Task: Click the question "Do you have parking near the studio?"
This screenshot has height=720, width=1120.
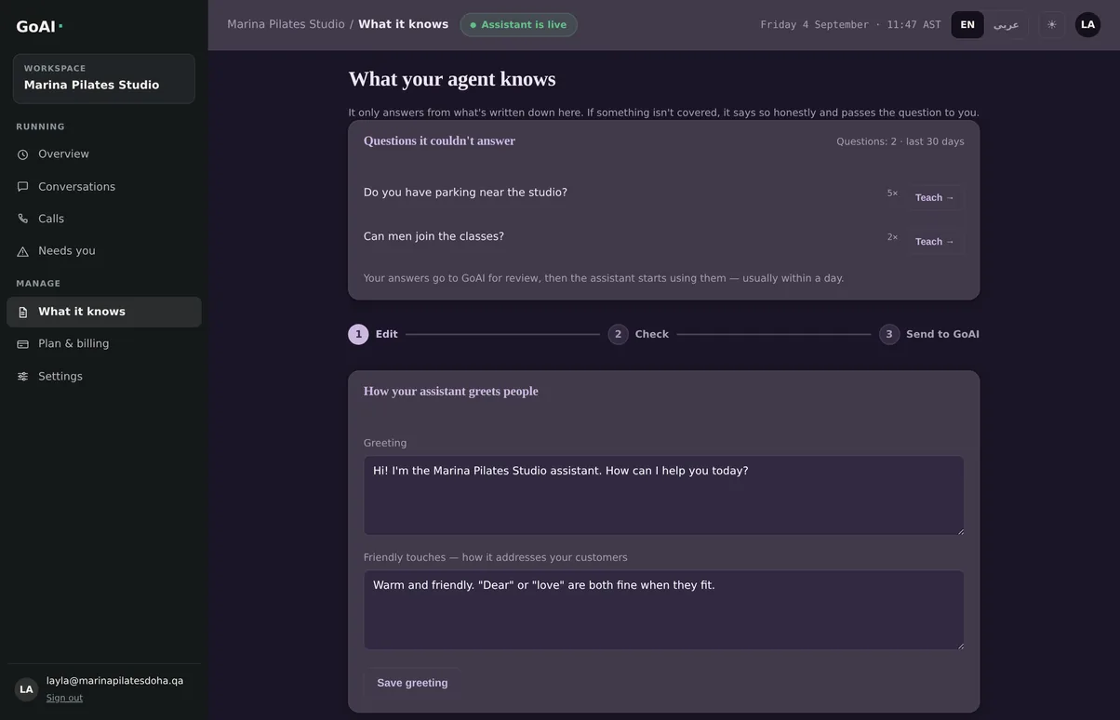Action: coord(465,193)
